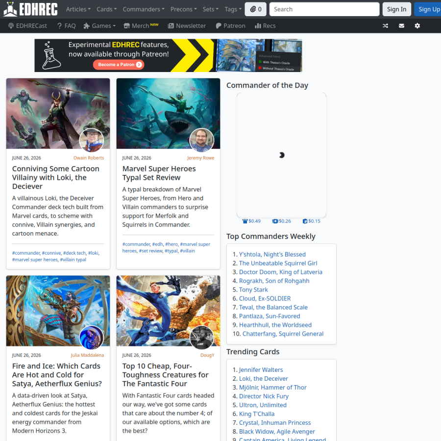Click the #set review tag
Screen dimensions: 441x441
pyautogui.click(x=151, y=250)
